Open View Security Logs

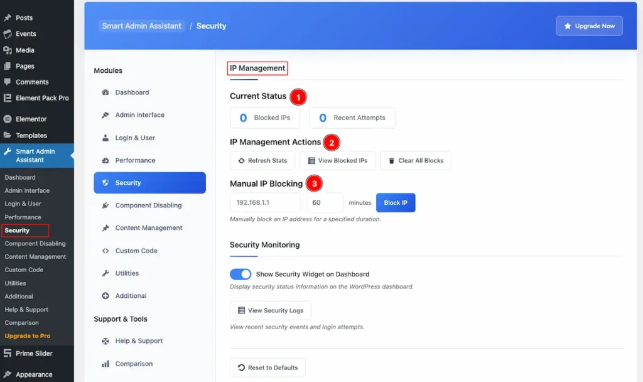click(x=270, y=310)
